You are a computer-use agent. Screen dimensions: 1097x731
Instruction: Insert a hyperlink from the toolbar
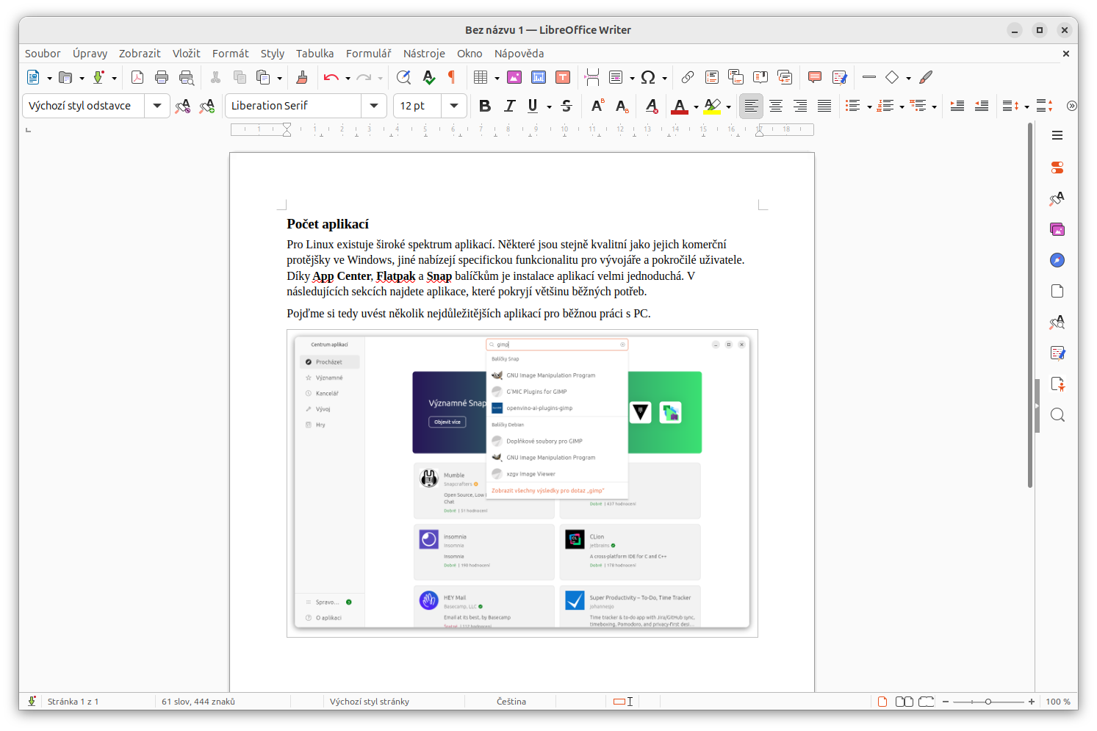tap(688, 77)
